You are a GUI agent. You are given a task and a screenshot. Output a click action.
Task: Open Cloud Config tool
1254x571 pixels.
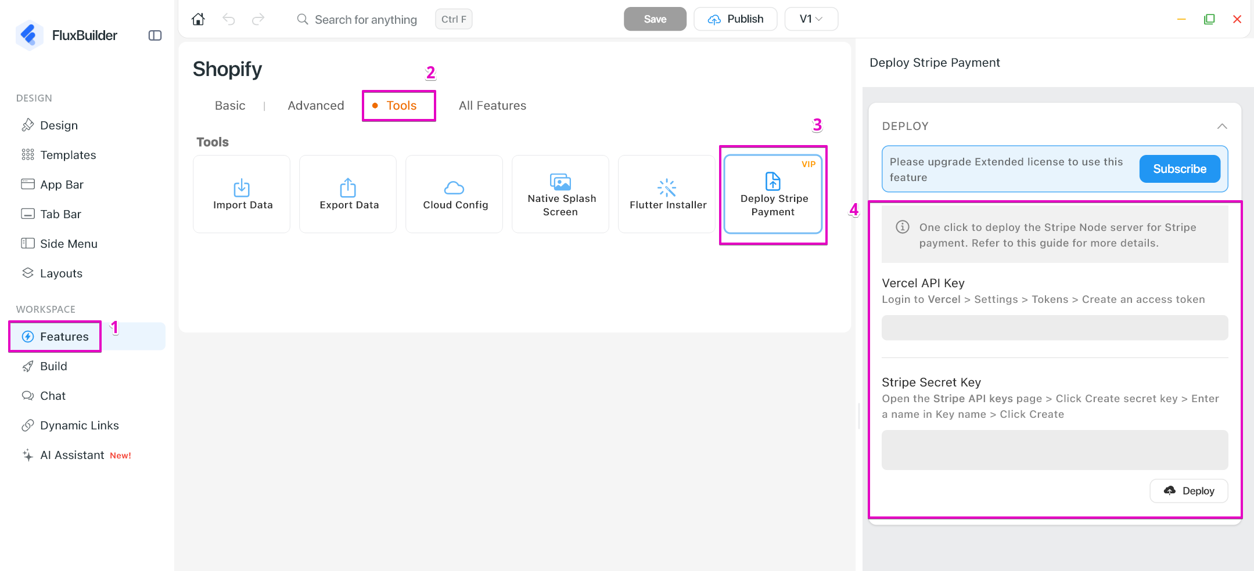[454, 194]
